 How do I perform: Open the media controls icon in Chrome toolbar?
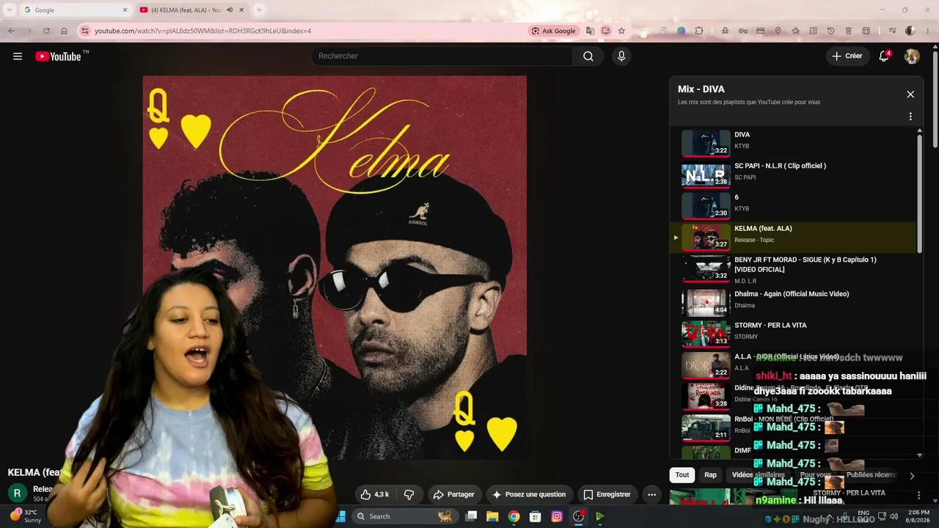pos(892,31)
